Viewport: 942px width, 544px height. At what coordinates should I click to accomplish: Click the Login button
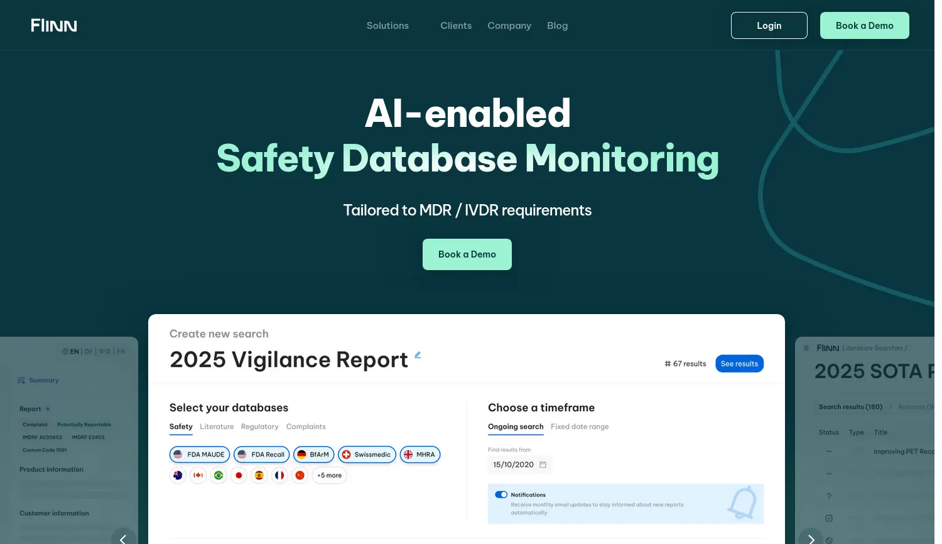click(769, 26)
